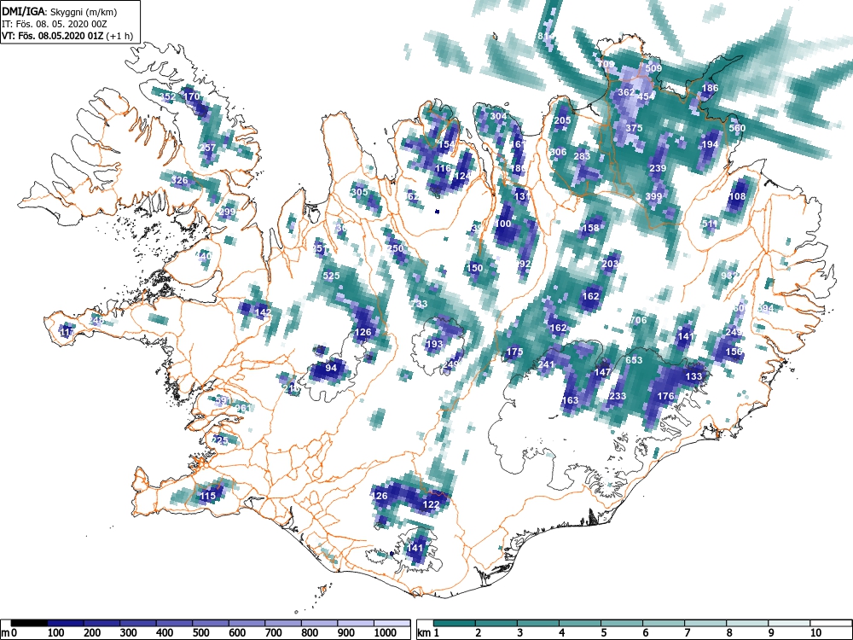853x640 pixels.
Task: Click the 147 visibility value on the map
Action: click(602, 372)
